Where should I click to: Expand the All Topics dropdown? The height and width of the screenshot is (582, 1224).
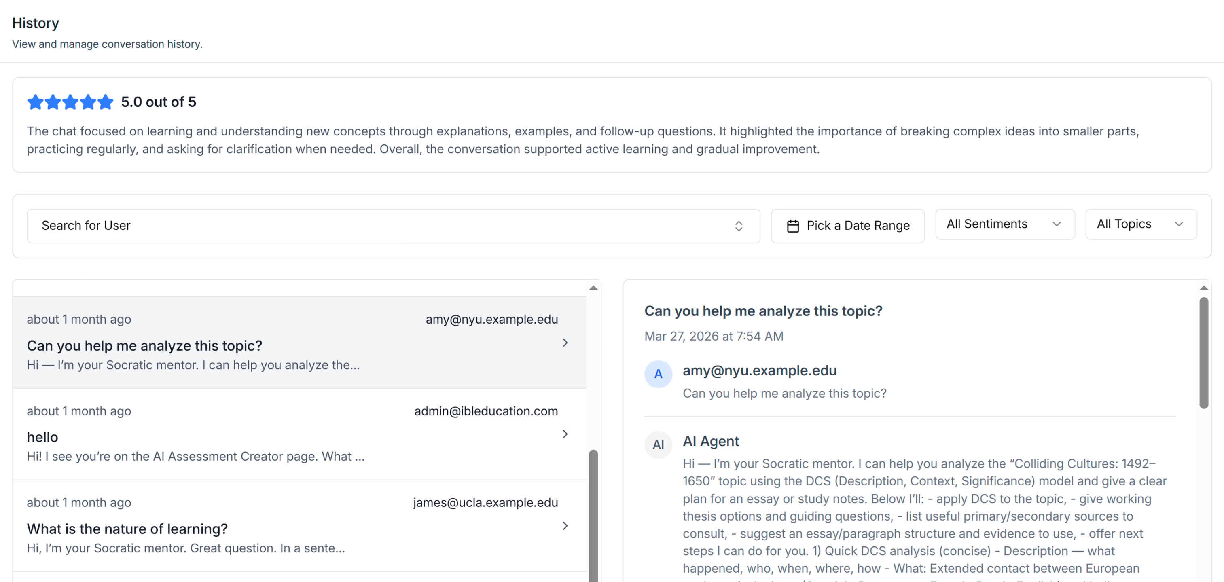[1141, 224]
